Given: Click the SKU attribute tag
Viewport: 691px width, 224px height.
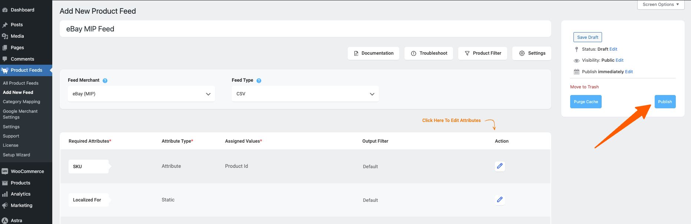Looking at the screenshot, I should click(x=89, y=166).
